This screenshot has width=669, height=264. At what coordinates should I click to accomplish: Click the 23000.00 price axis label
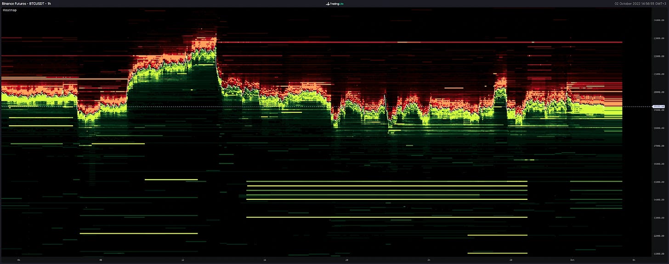click(659, 38)
